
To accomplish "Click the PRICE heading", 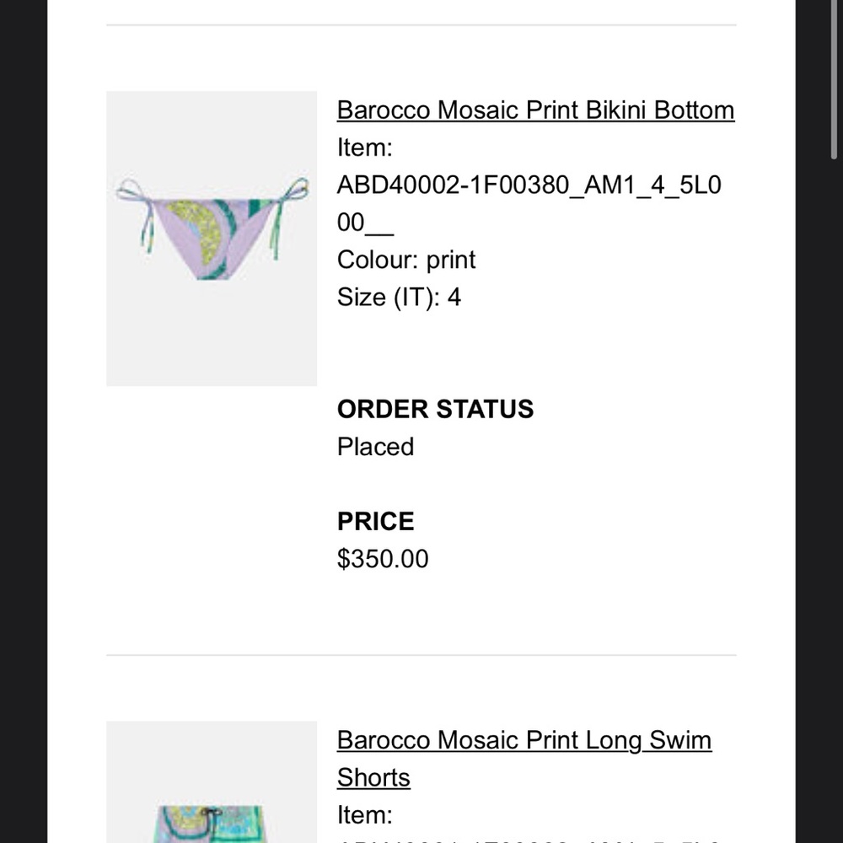I will [375, 521].
